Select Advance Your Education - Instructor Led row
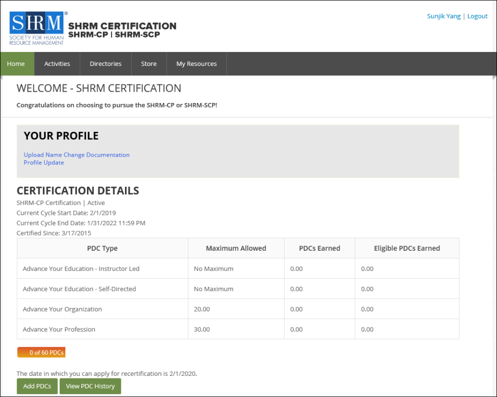Screen dimensions: 497x397 pos(238,268)
